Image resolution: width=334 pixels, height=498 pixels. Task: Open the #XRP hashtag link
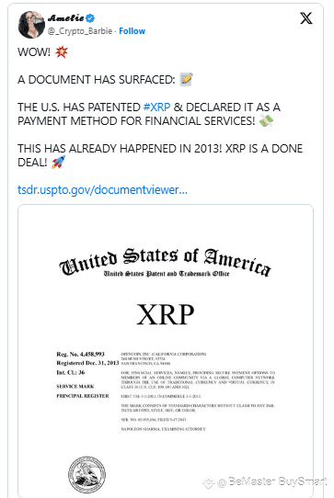coord(156,107)
